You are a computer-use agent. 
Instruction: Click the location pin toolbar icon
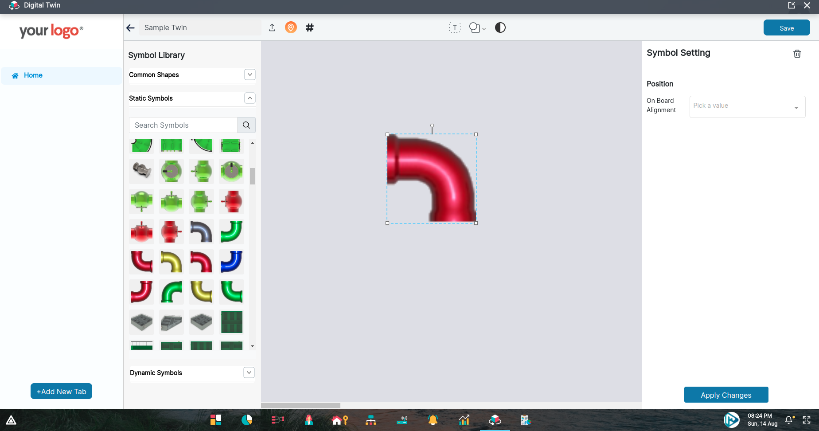(x=291, y=27)
